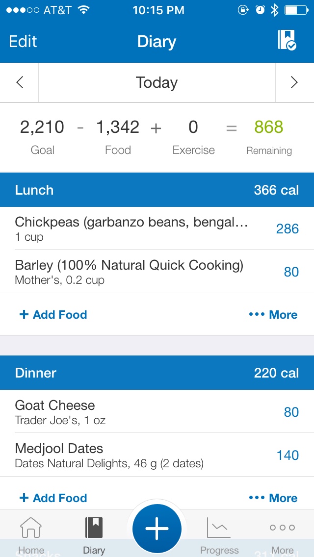Expand Dinner's More options

[273, 498]
